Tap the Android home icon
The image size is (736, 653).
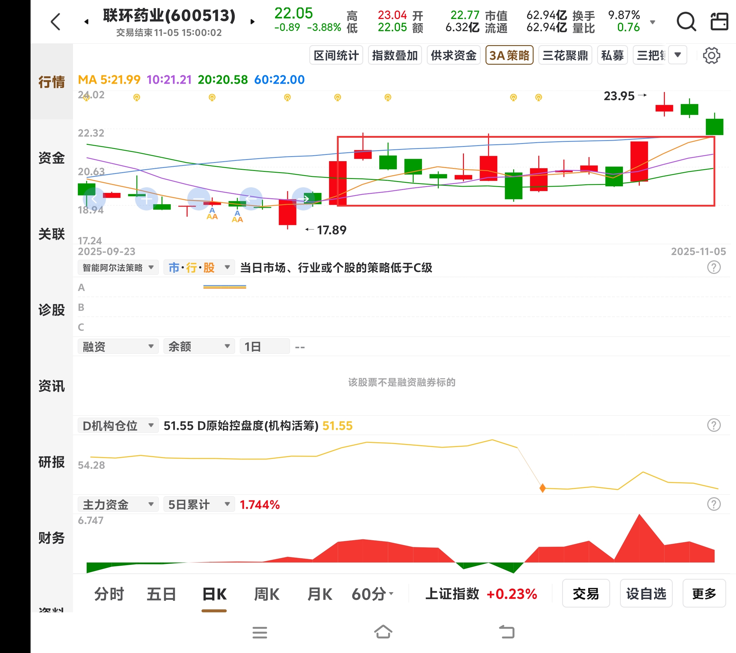383,632
